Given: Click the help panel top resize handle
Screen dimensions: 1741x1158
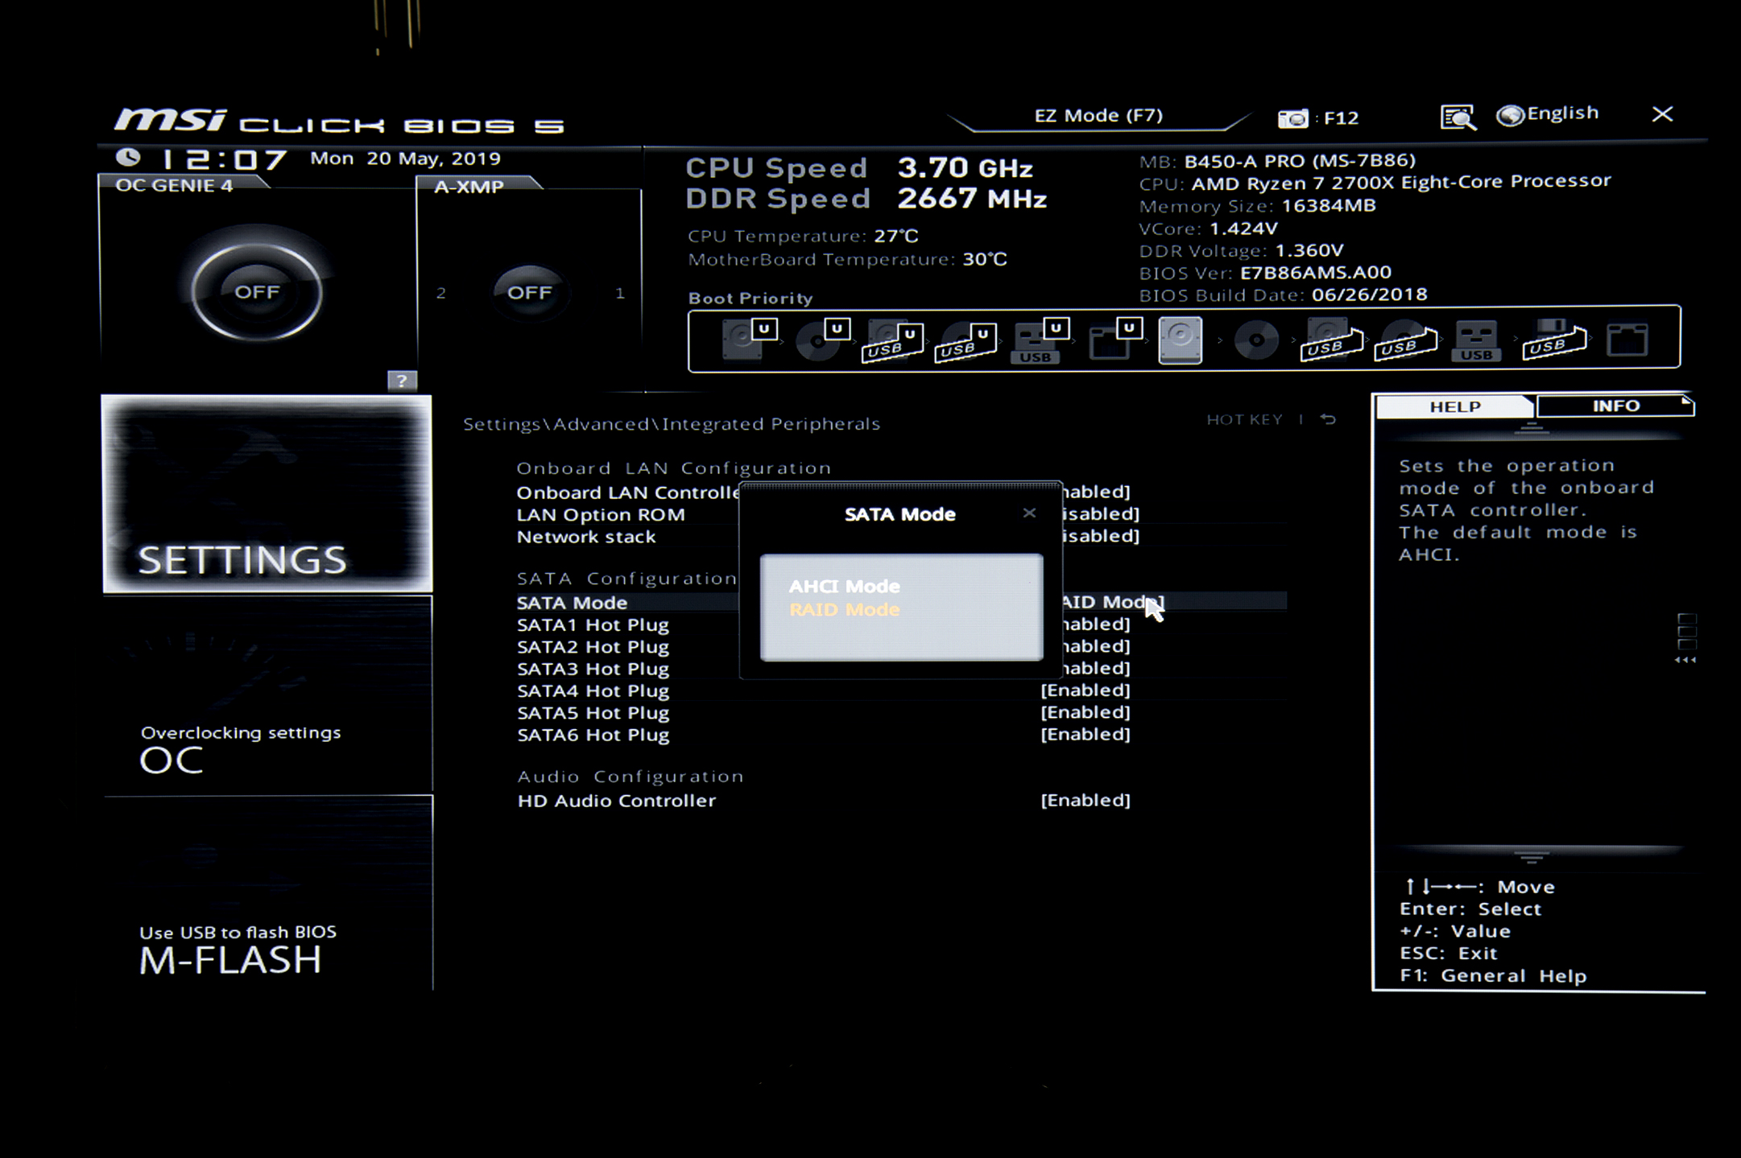Looking at the screenshot, I should coord(1532,427).
